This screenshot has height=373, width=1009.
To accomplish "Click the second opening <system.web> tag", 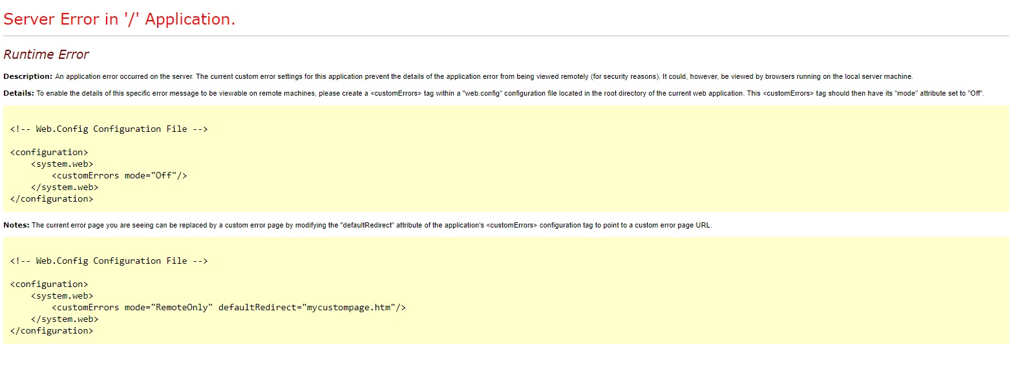I will [x=62, y=295].
